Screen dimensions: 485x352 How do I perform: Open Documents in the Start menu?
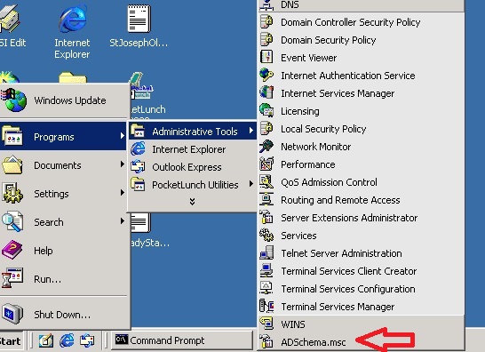click(63, 165)
